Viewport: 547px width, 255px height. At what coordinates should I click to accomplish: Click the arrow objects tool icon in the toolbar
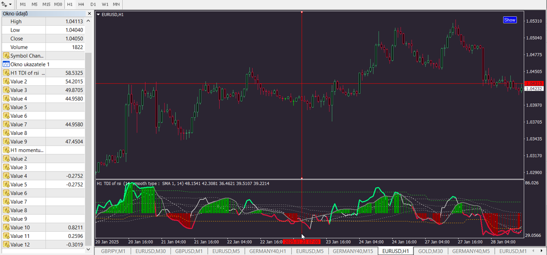[x=4, y=5]
